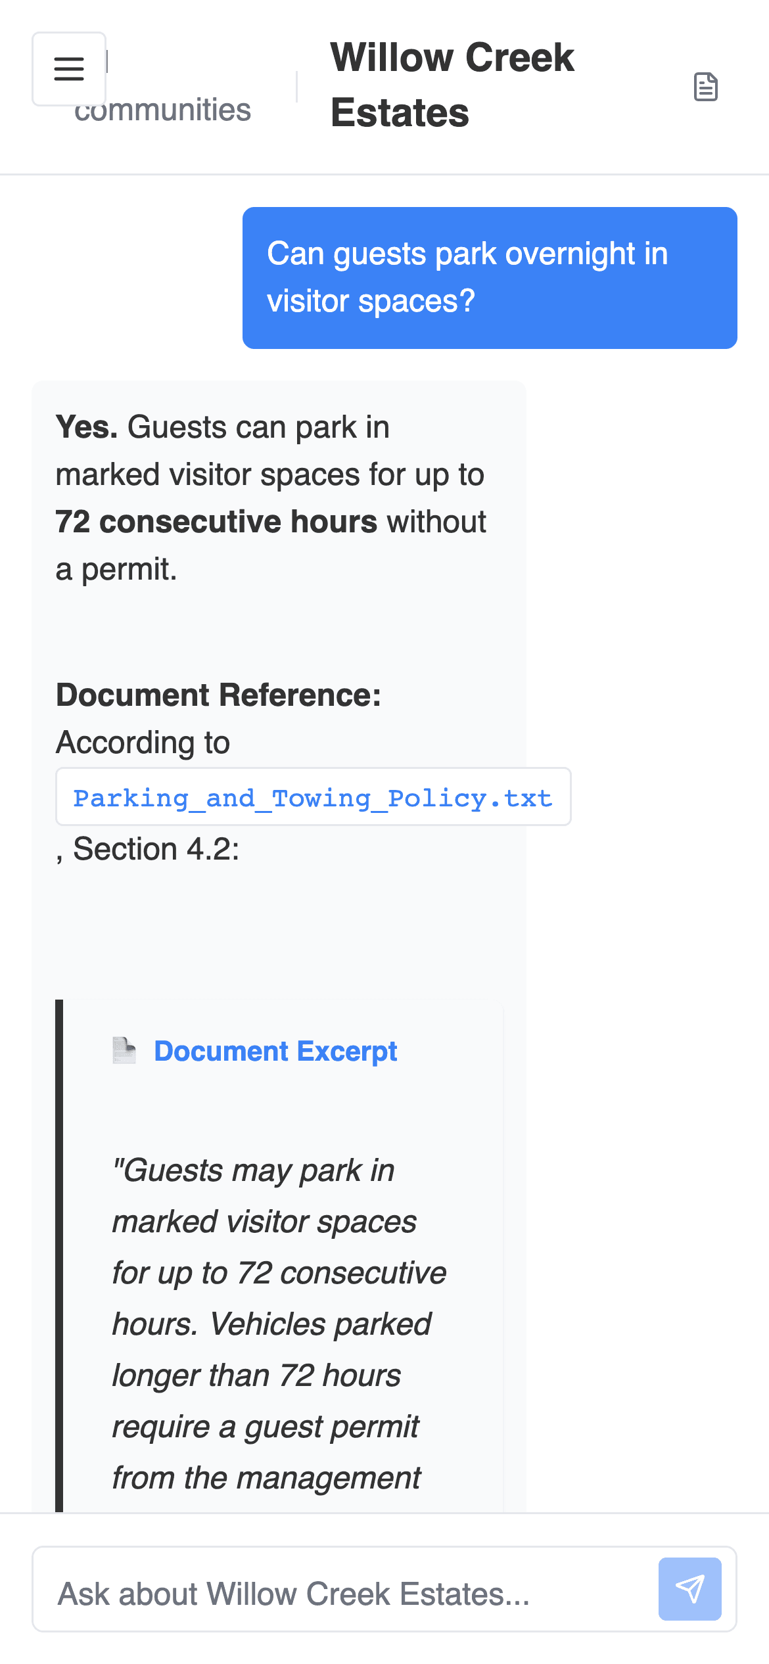
Task: Send the message with paper plane button
Action: click(x=690, y=1589)
